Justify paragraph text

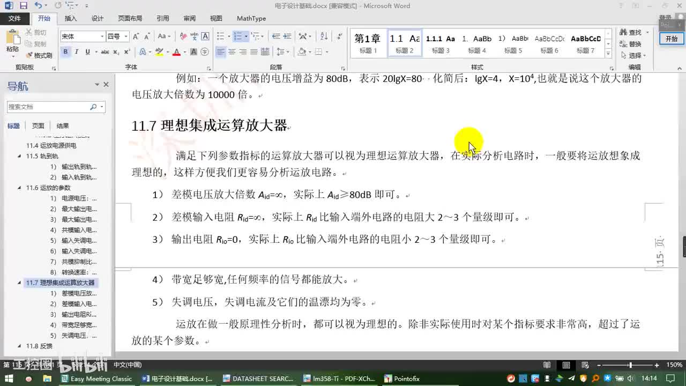pyautogui.click(x=254, y=52)
